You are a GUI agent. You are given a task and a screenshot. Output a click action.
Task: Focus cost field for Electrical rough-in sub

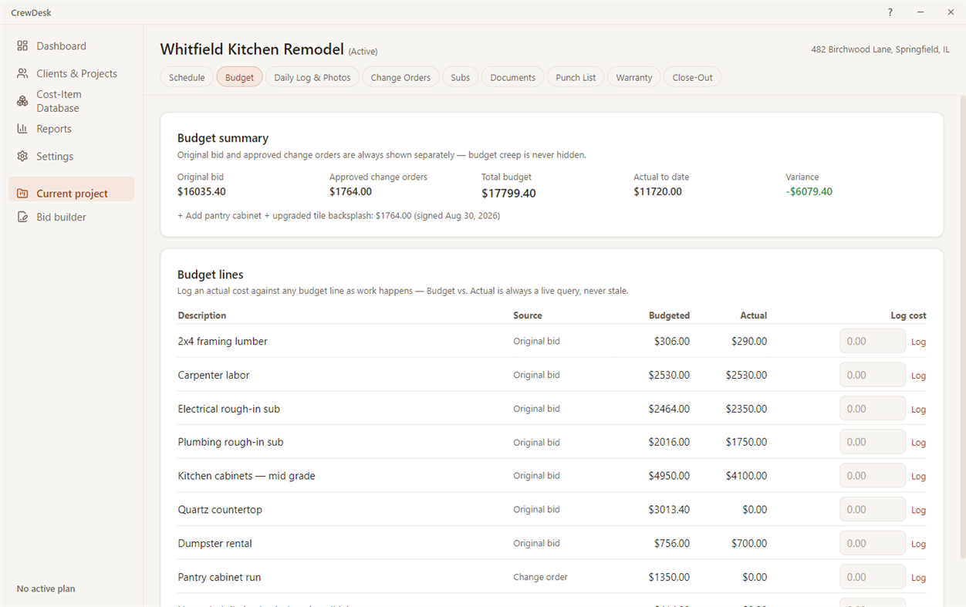[x=873, y=409]
